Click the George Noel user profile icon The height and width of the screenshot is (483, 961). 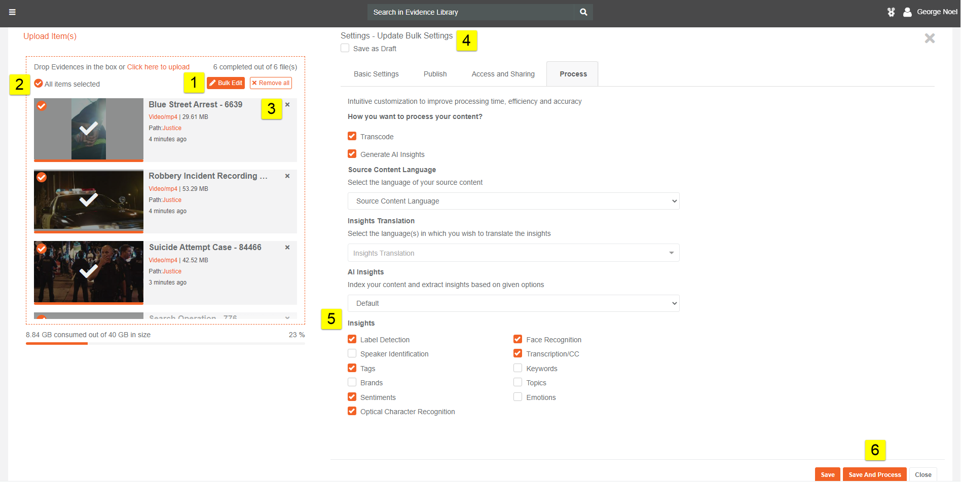click(x=907, y=12)
